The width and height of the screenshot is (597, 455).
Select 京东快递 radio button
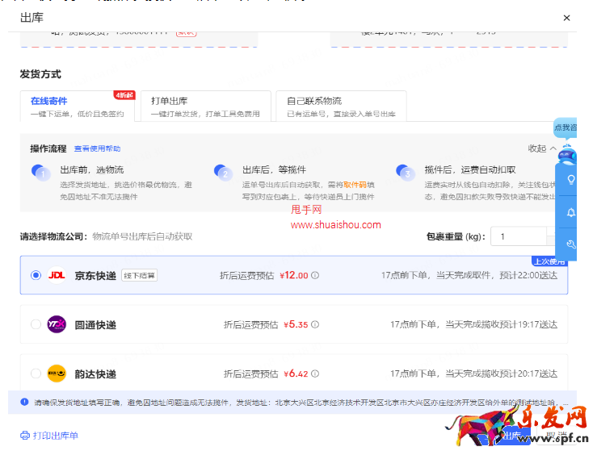pos(36,275)
